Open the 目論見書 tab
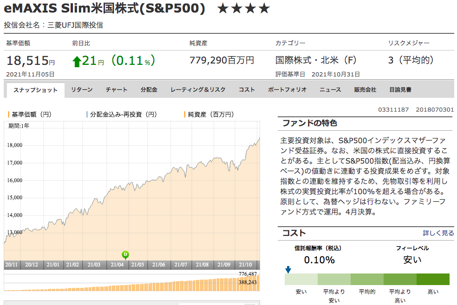The width and height of the screenshot is (457, 305). (x=400, y=89)
